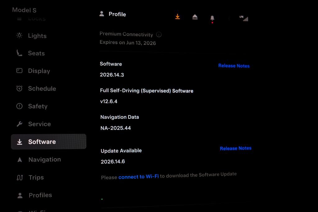The image size is (318, 212).
Task: Open the notifications bell icon
Action: (212, 18)
